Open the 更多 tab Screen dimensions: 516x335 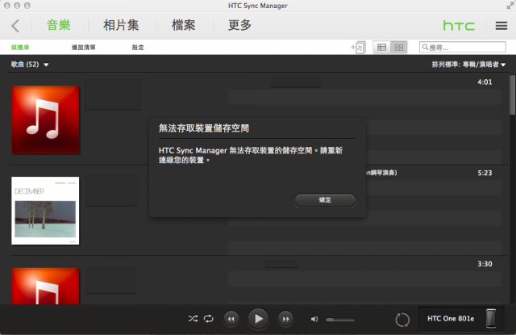[x=239, y=25]
